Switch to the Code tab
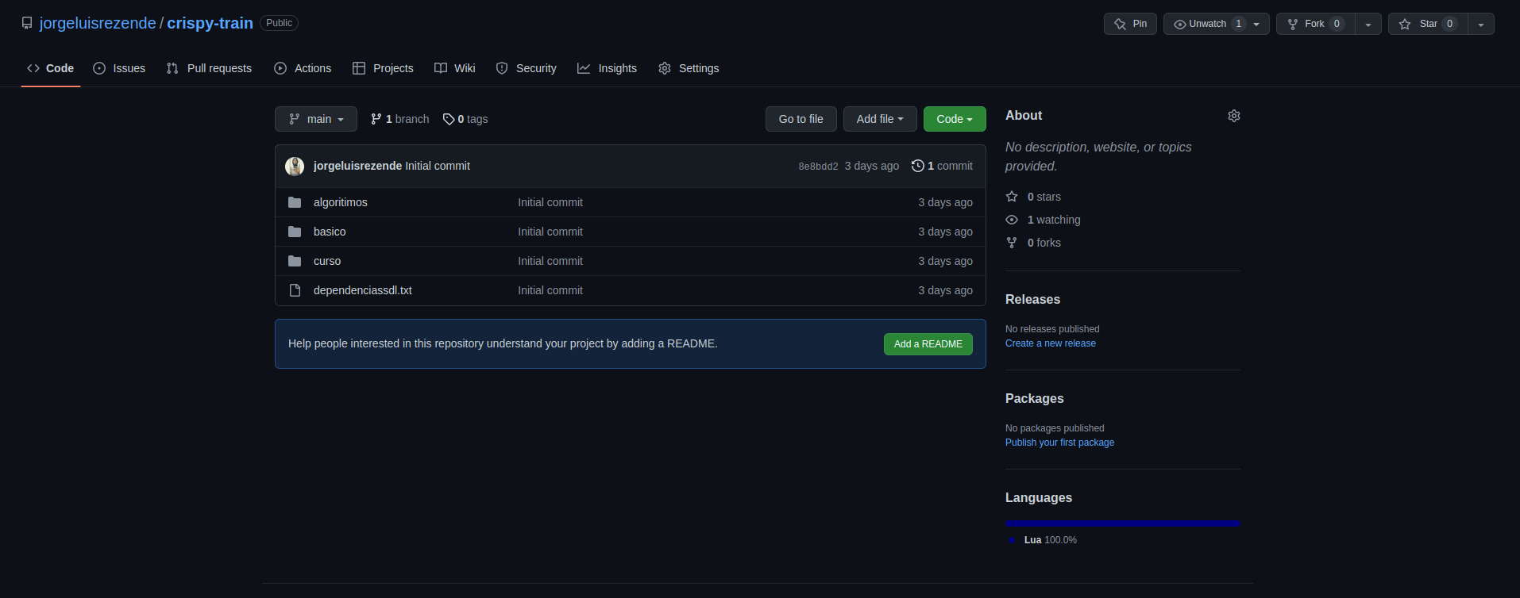 click(x=51, y=68)
